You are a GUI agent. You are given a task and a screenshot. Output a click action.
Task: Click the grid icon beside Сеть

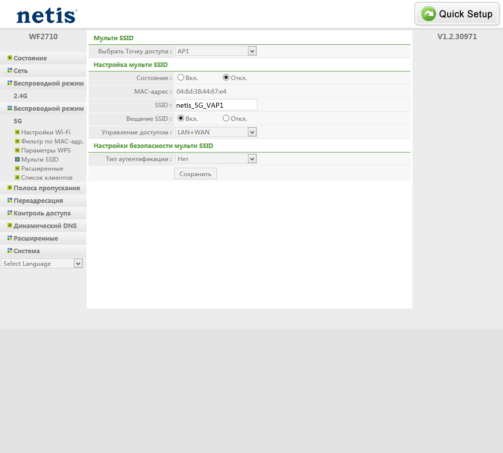[x=10, y=70]
